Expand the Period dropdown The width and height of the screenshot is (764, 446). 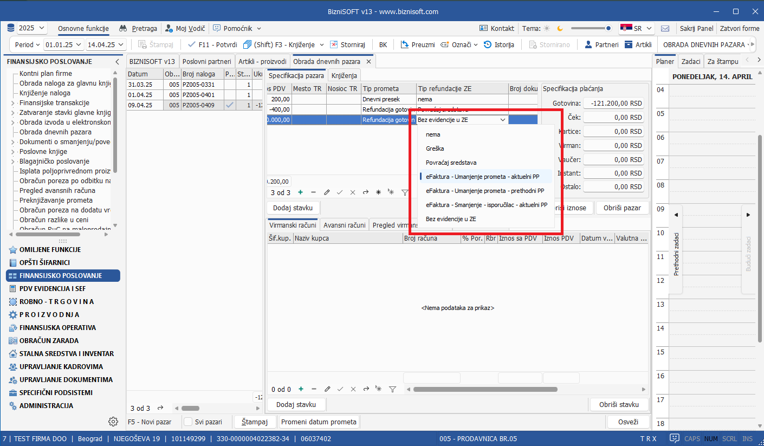coord(27,44)
